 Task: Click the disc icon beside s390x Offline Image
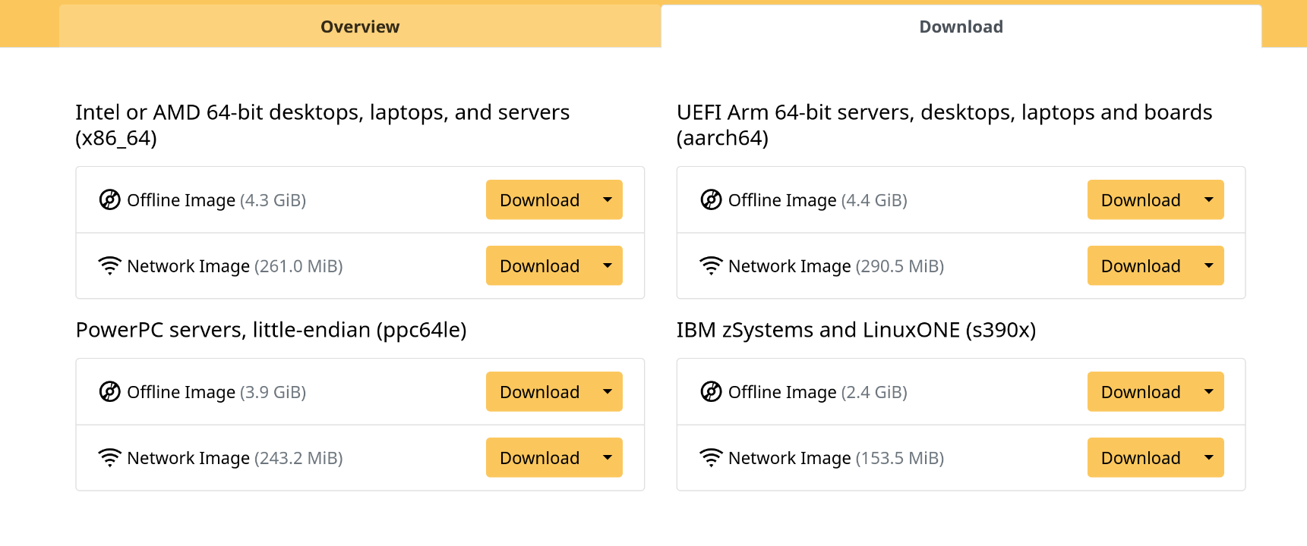712,391
